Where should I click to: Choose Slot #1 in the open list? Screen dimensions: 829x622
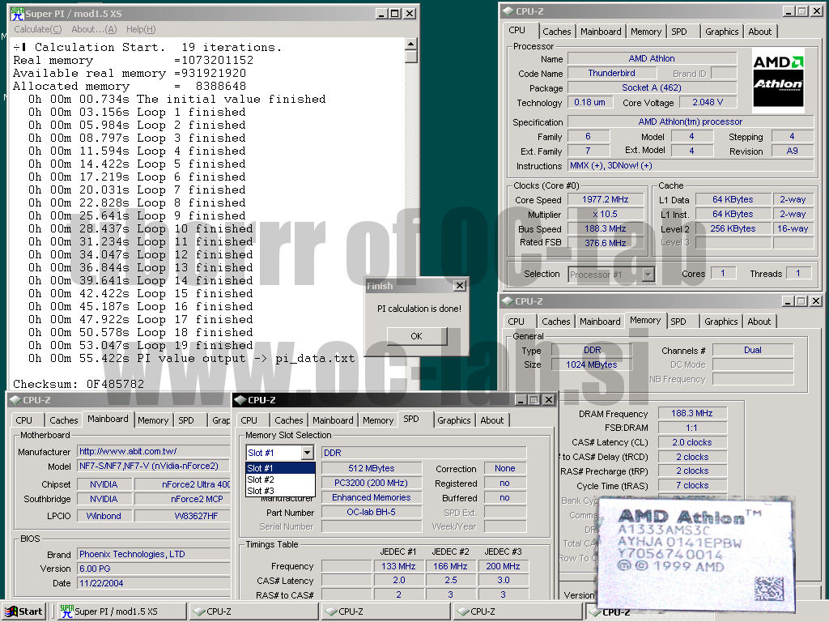tap(281, 469)
